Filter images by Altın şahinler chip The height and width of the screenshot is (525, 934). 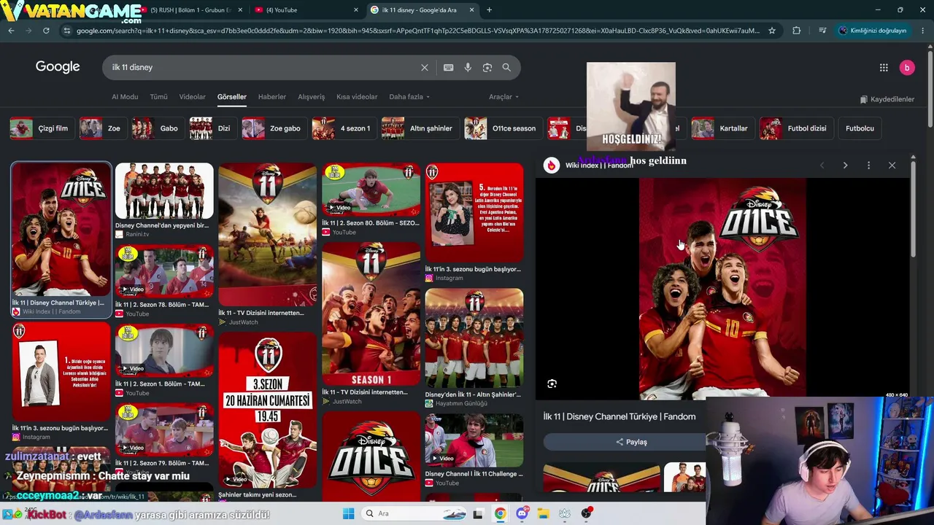pyautogui.click(x=420, y=128)
